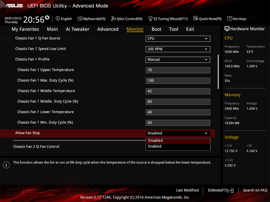This screenshot has height=202, width=270.
Task: Select Chassis Fan 1 Q-Fan Source label
Action: coord(38,38)
